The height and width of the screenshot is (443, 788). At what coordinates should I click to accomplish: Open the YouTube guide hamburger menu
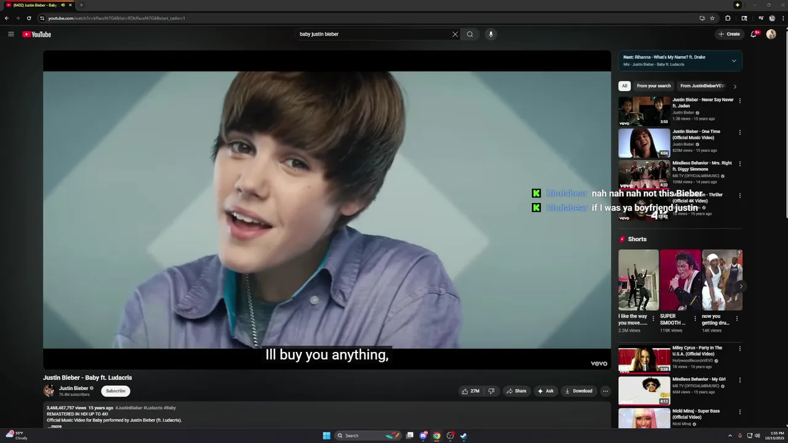click(11, 34)
